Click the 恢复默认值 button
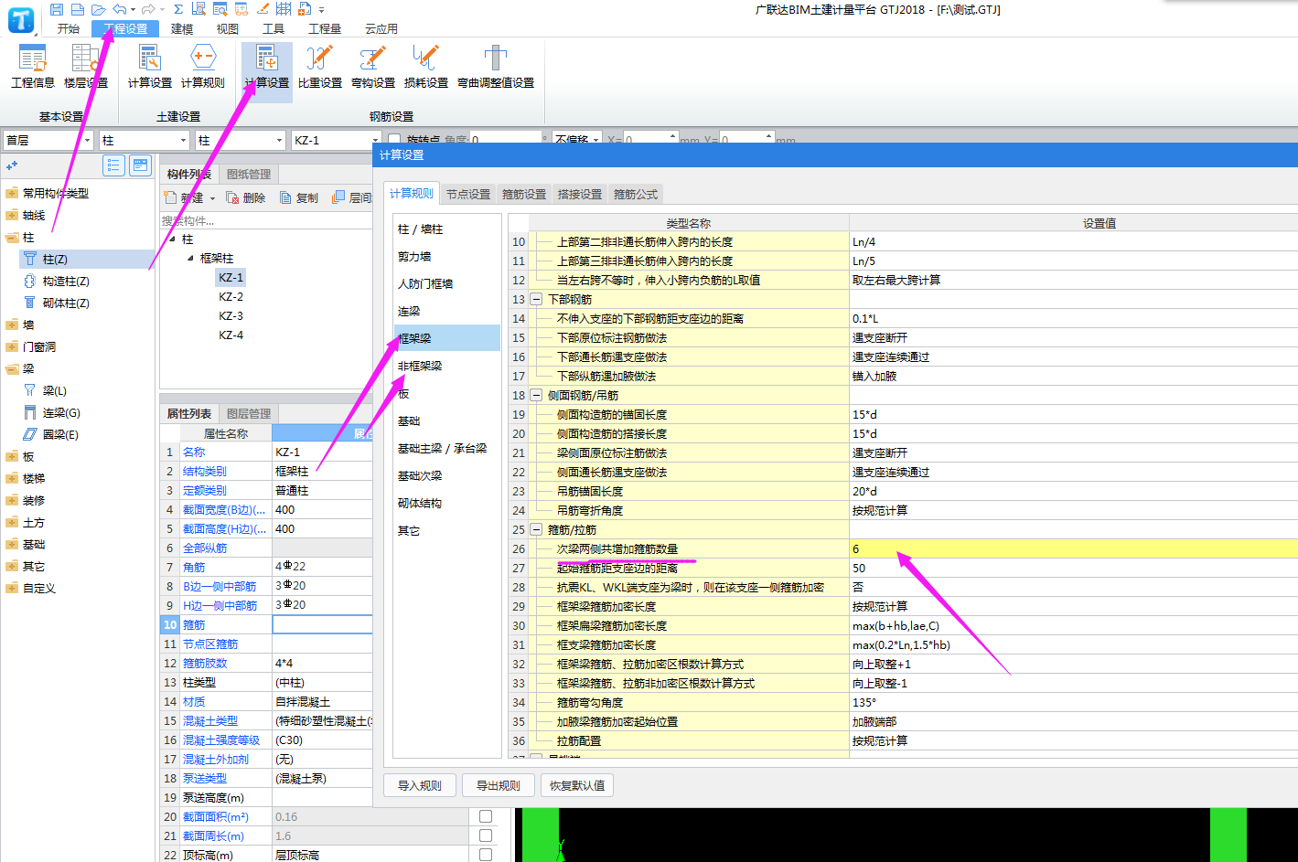Screen dimensions: 1298x862 tap(577, 785)
